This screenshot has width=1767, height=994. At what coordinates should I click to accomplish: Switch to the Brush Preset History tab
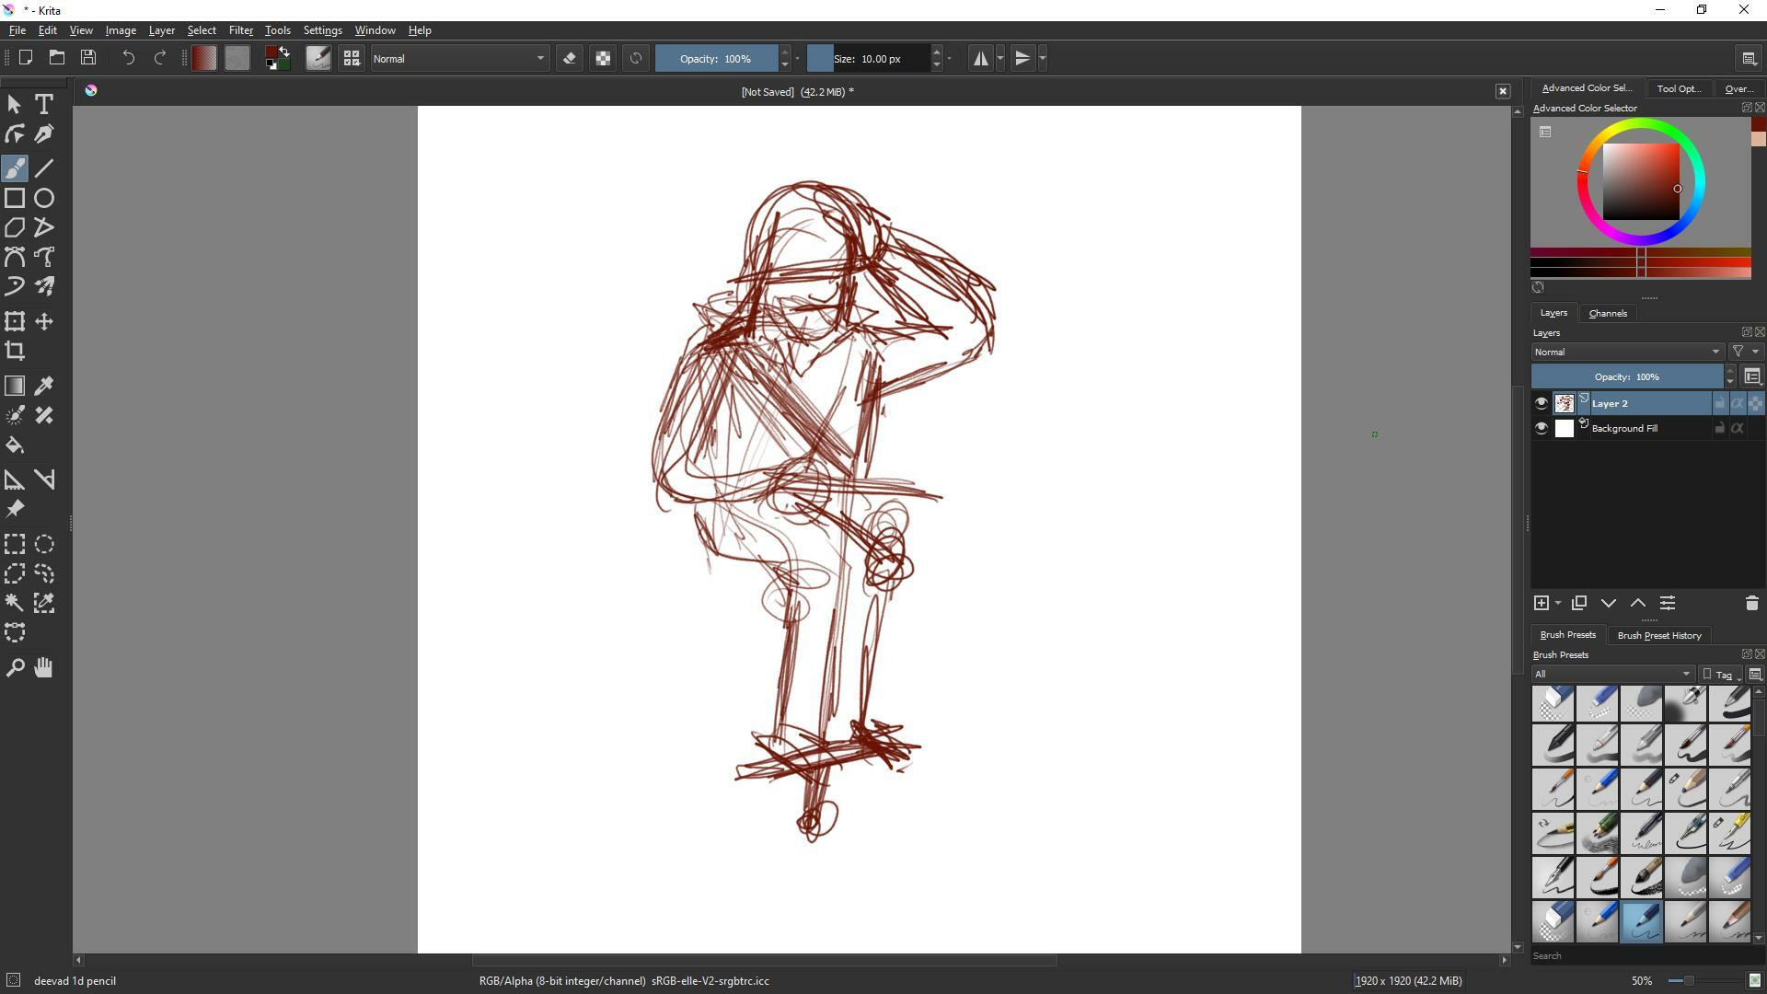click(x=1659, y=636)
